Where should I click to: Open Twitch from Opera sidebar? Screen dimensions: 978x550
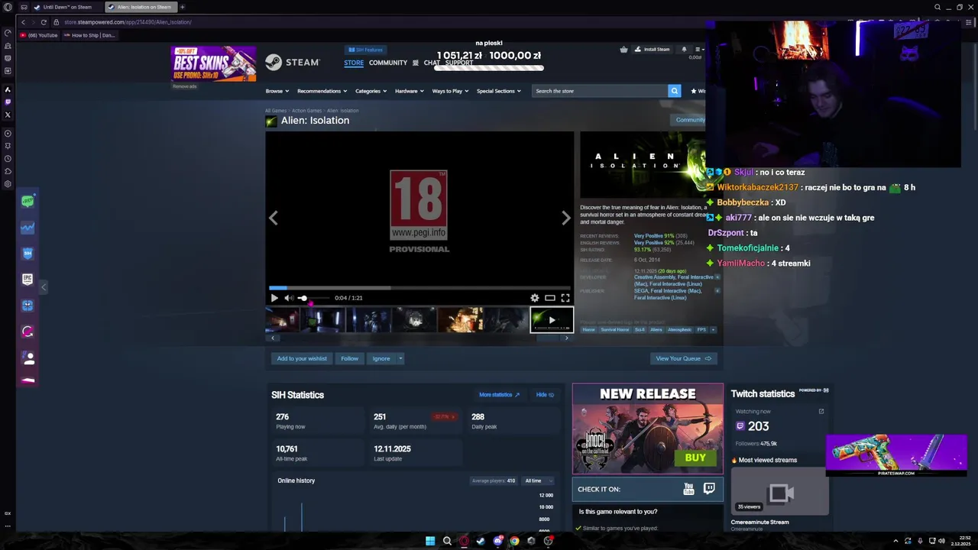(x=8, y=102)
